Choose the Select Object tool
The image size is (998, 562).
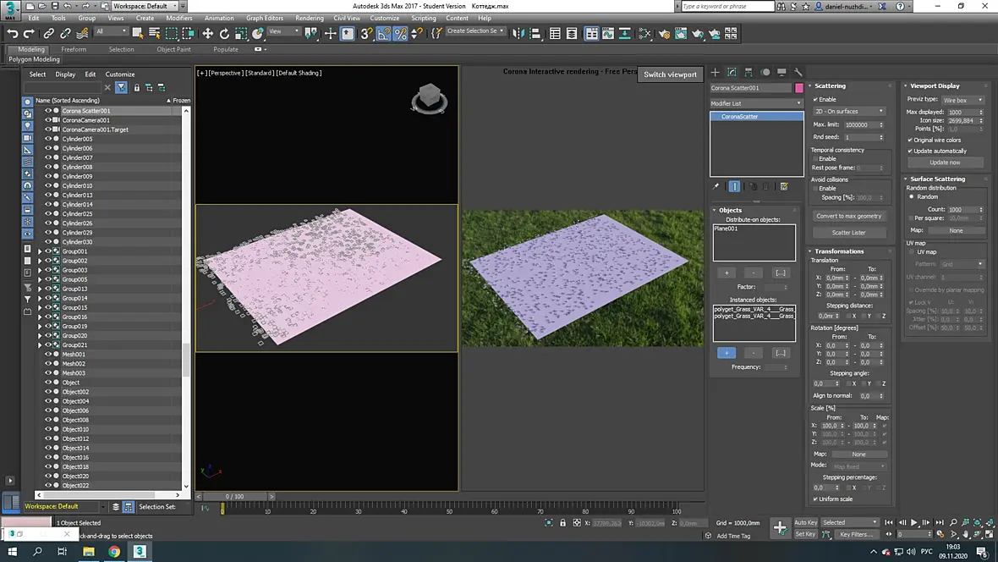(x=138, y=33)
